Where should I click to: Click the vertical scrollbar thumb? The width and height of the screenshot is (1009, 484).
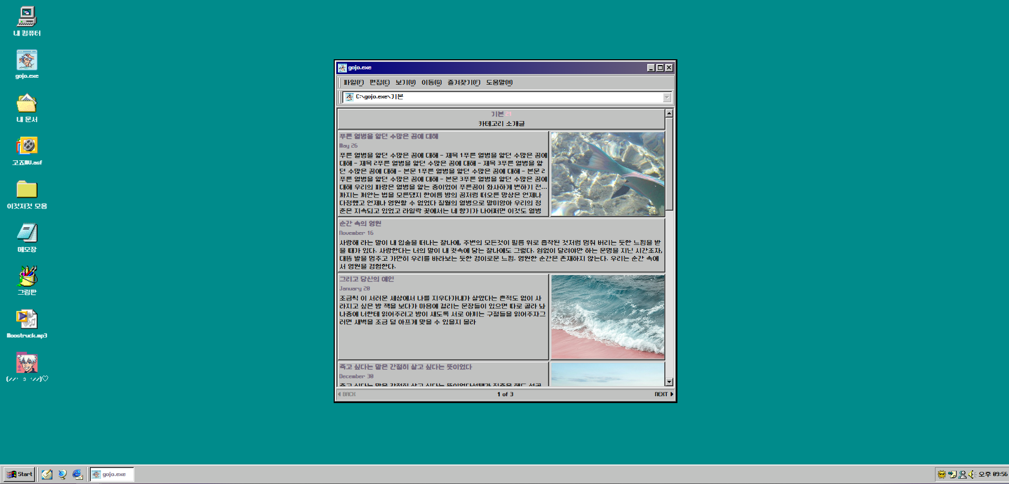point(669,164)
